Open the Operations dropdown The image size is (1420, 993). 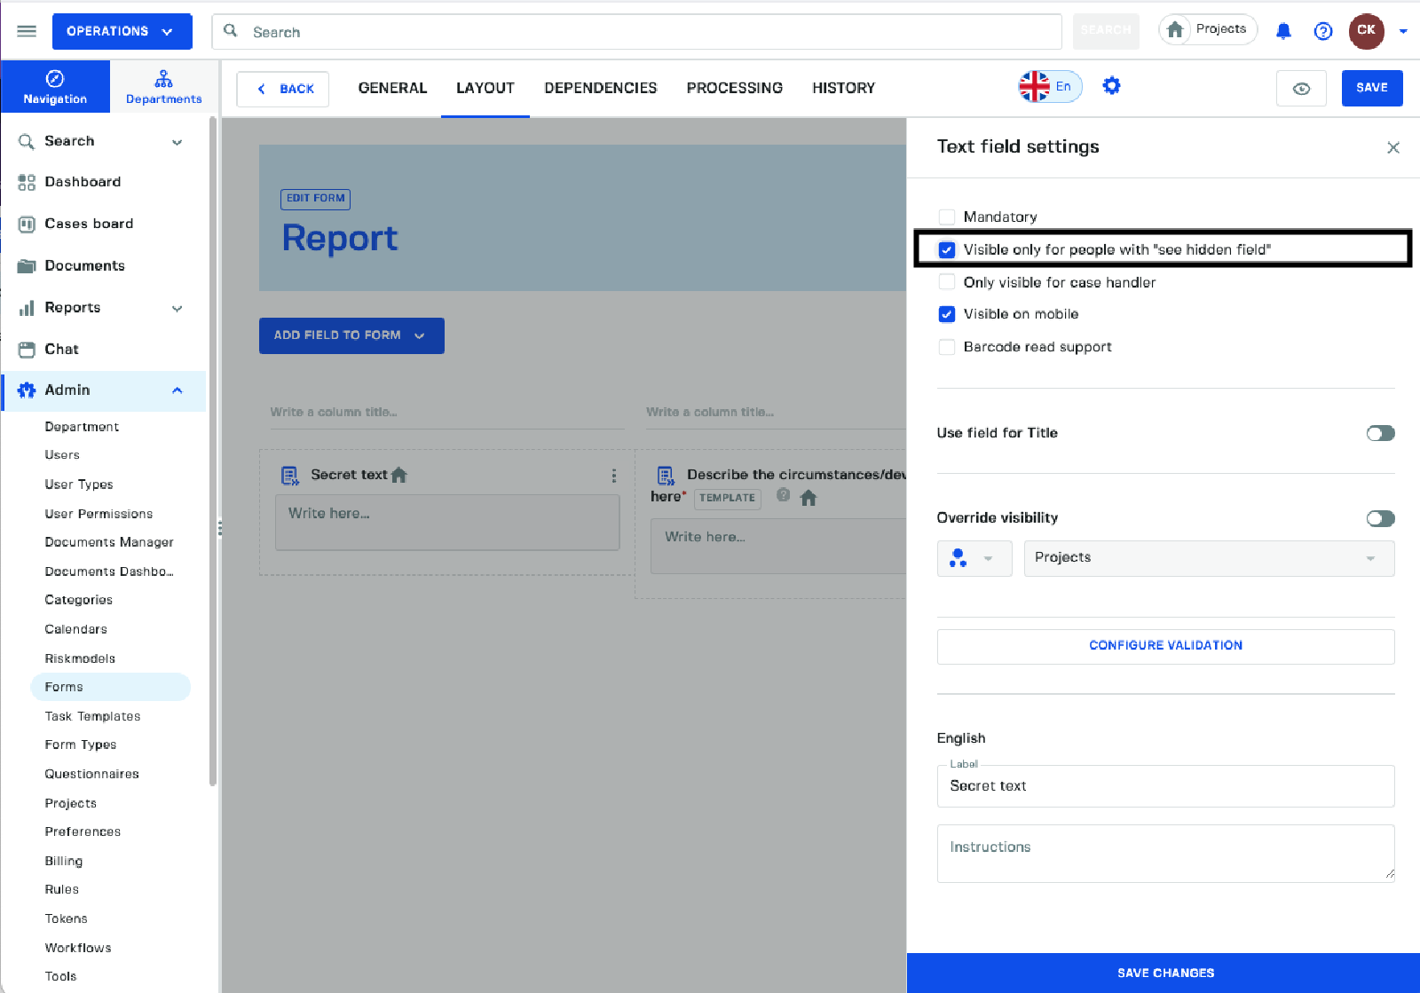[122, 31]
